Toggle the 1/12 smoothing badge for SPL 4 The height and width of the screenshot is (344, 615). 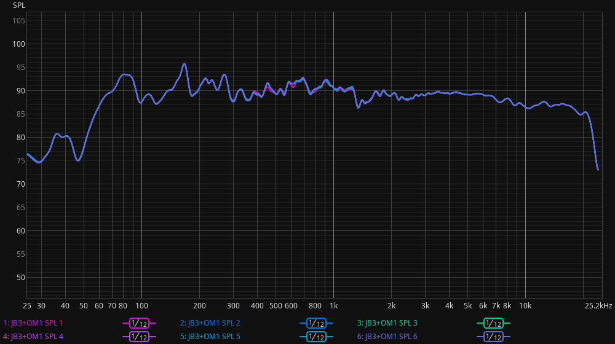[139, 337]
